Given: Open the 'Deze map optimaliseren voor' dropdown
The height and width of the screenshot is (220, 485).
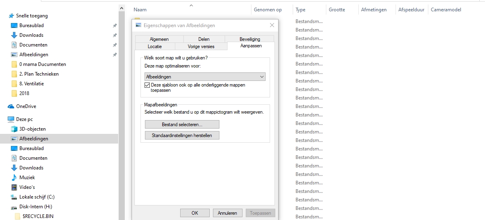Looking at the screenshot, I should tap(205, 76).
